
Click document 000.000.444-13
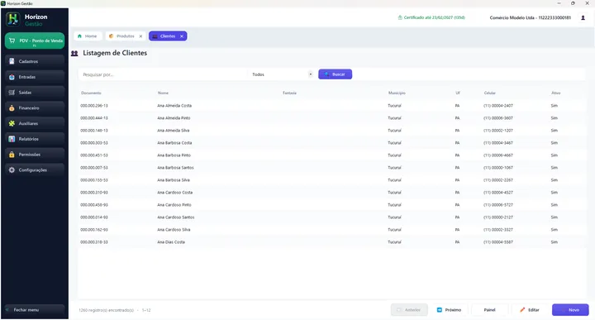coord(93,118)
